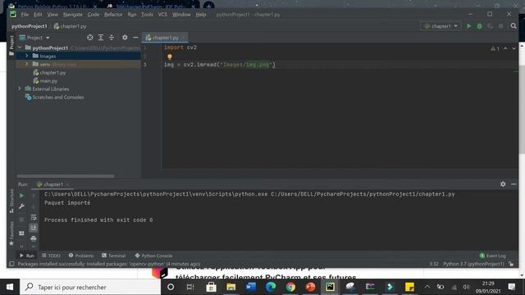Open the File menu

point(25,15)
